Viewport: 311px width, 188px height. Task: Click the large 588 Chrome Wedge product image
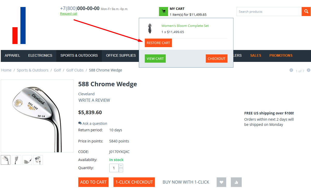click(37, 116)
